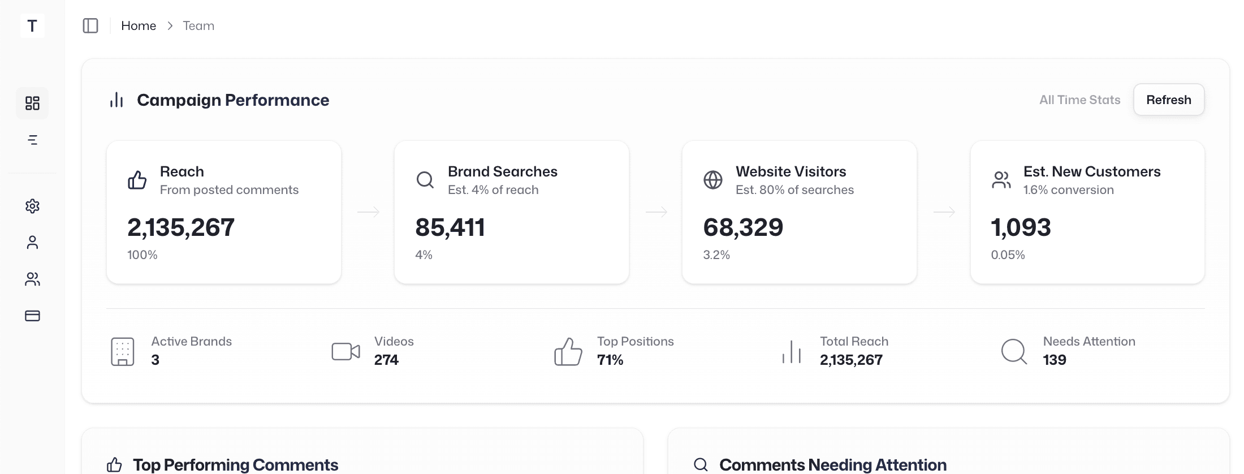Click the Campaign Performance heading
The height and width of the screenshot is (474, 1244).
pyautogui.click(x=233, y=100)
